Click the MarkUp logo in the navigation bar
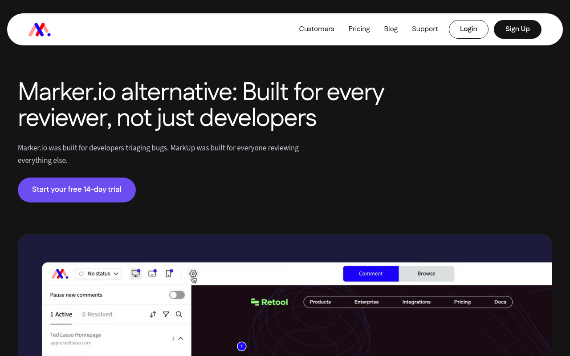The width and height of the screenshot is (570, 356). pyautogui.click(x=40, y=29)
